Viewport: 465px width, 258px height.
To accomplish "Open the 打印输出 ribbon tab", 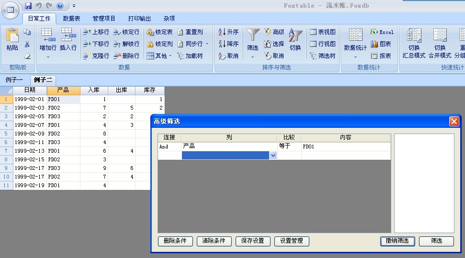I will point(139,19).
